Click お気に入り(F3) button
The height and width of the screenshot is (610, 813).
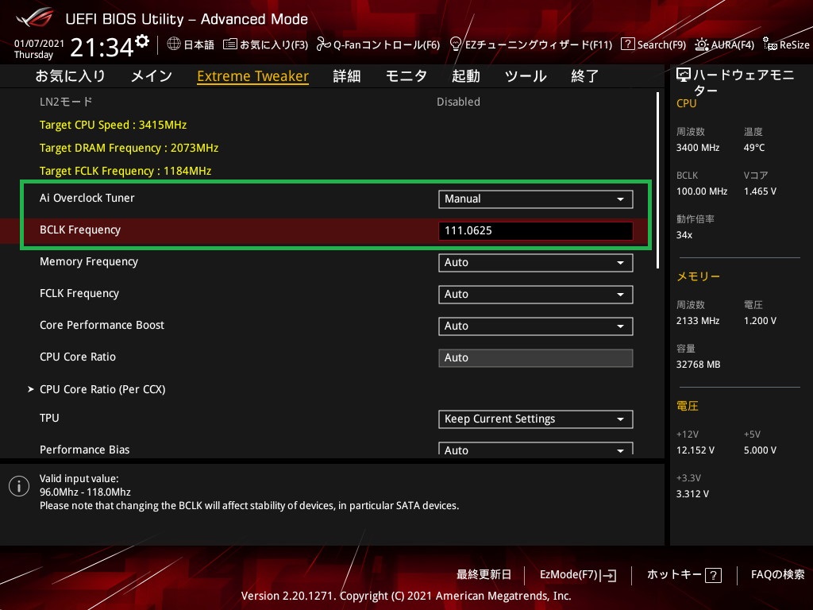[x=265, y=44]
